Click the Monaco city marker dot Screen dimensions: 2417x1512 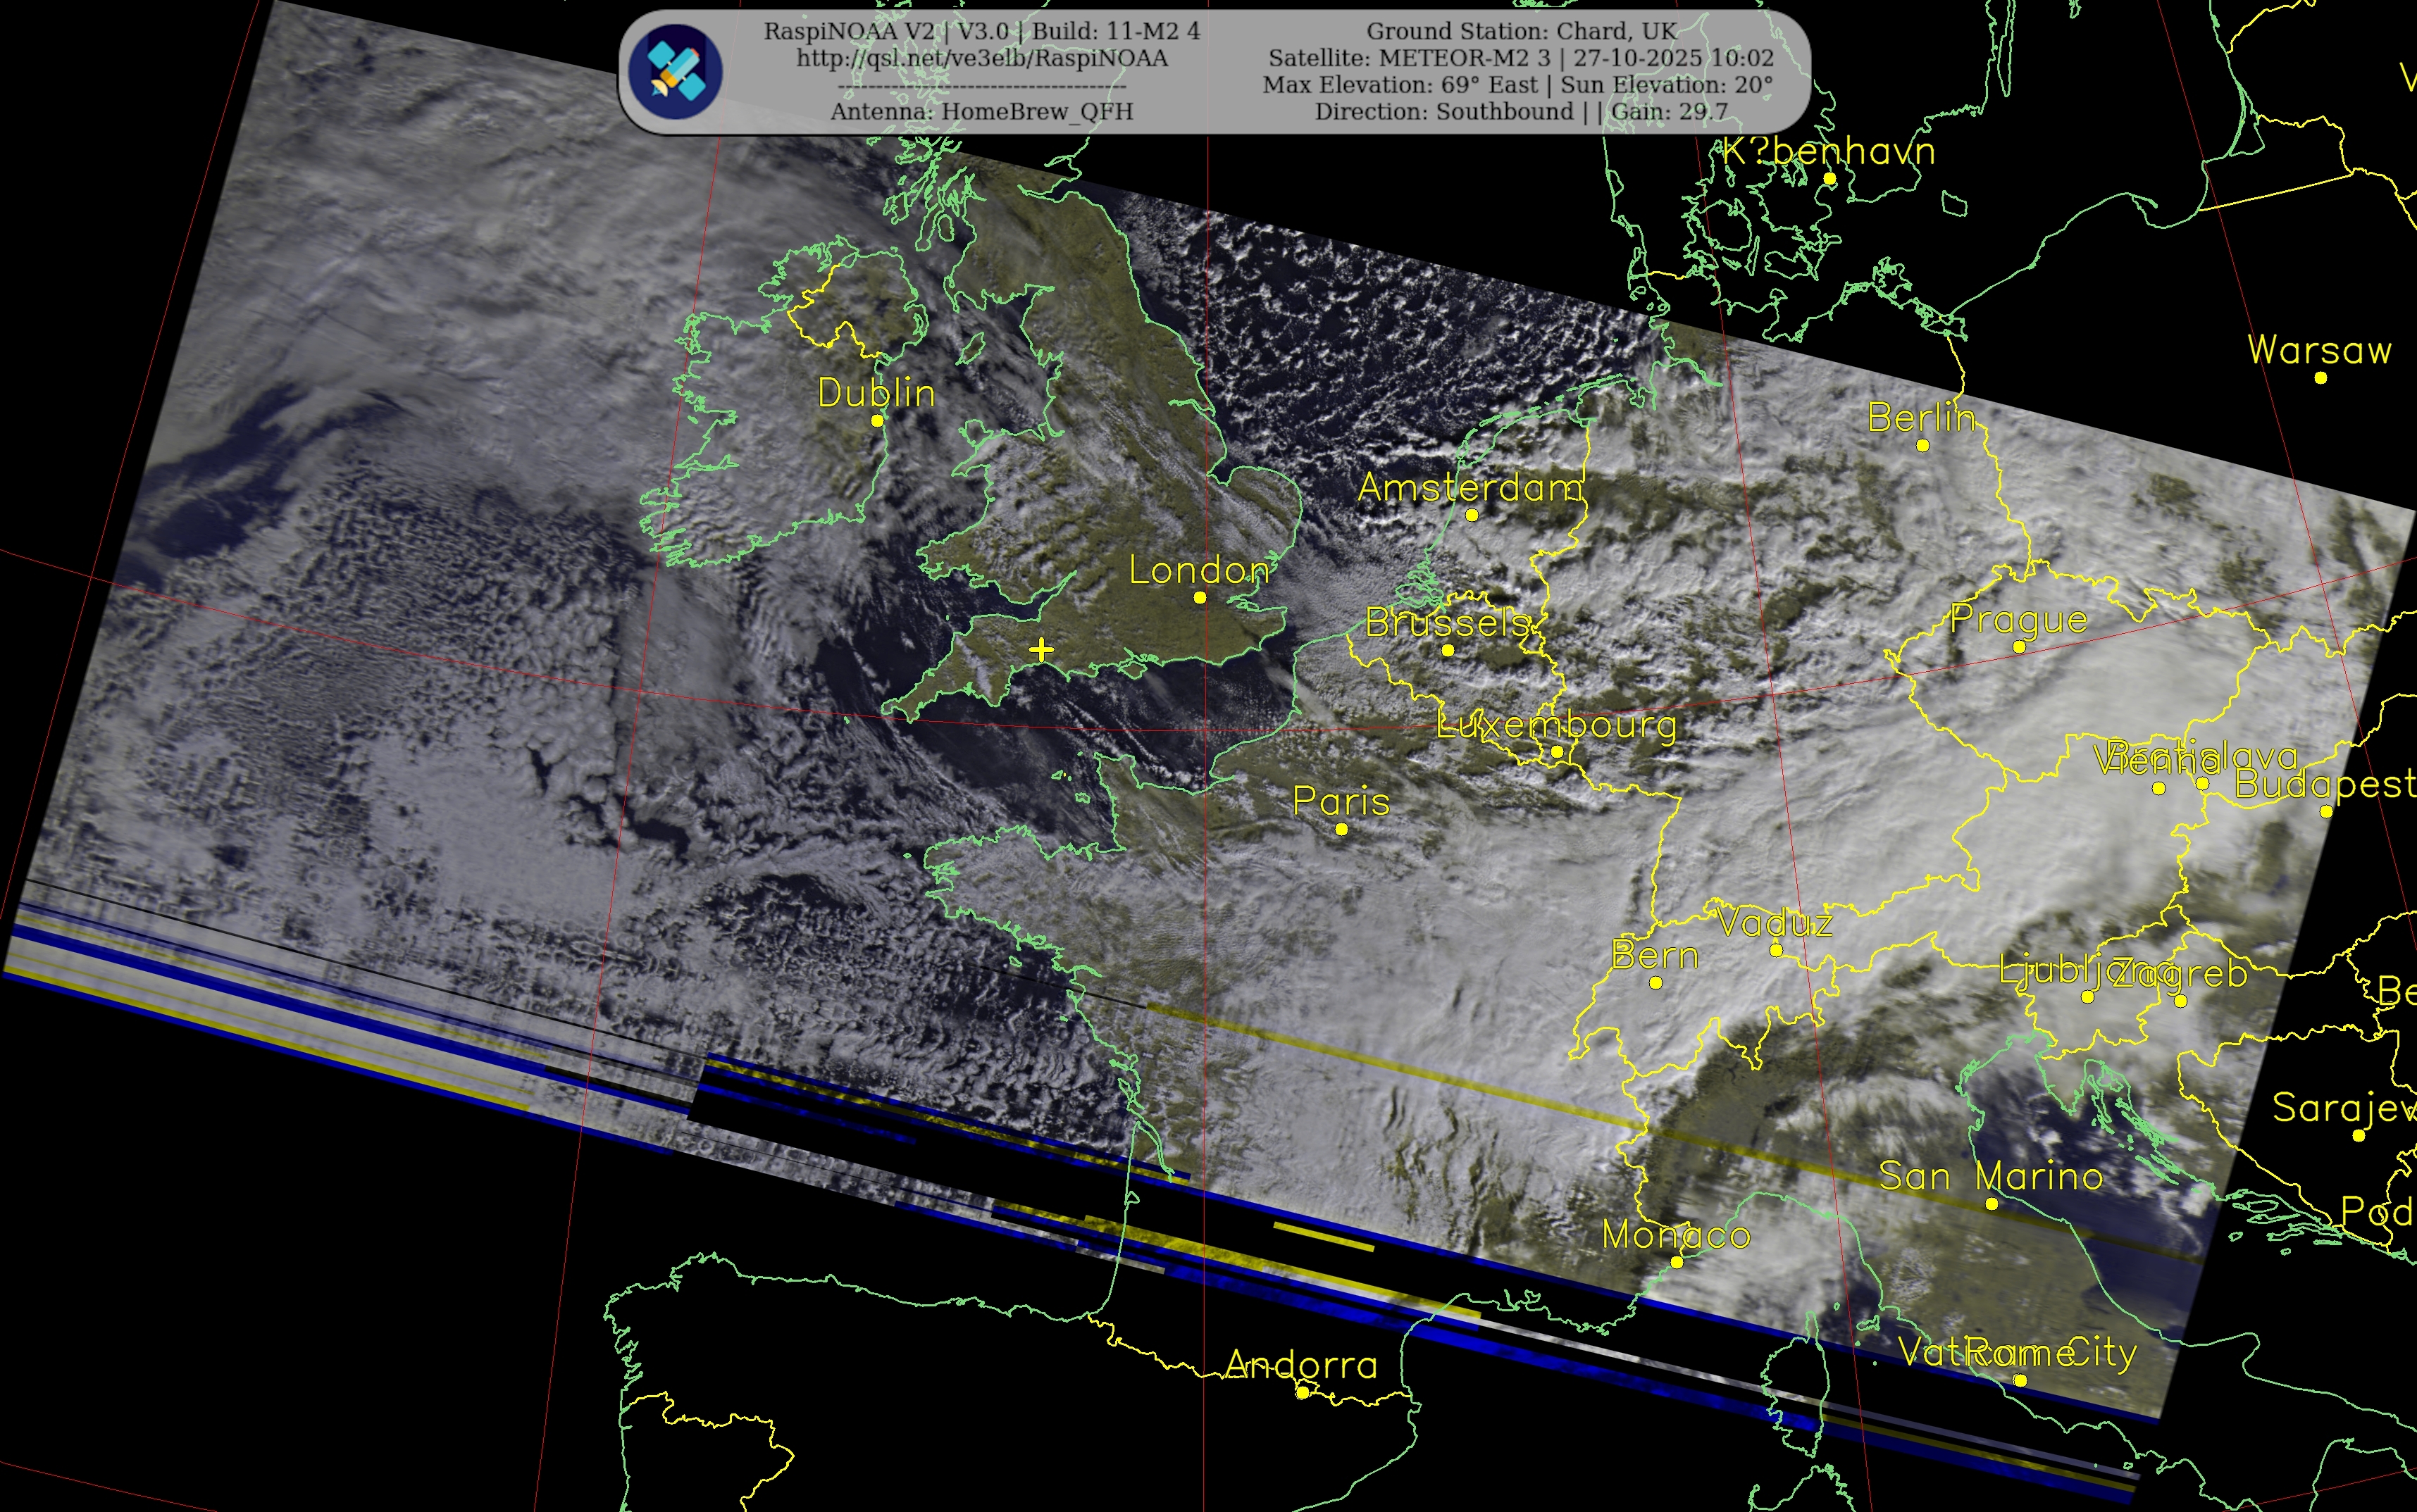point(1677,1262)
